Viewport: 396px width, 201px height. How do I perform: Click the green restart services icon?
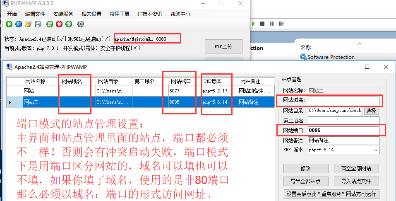pyautogui.click(x=50, y=24)
